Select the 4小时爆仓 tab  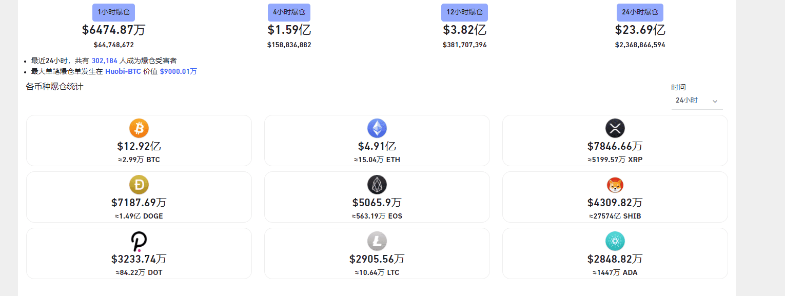(289, 12)
